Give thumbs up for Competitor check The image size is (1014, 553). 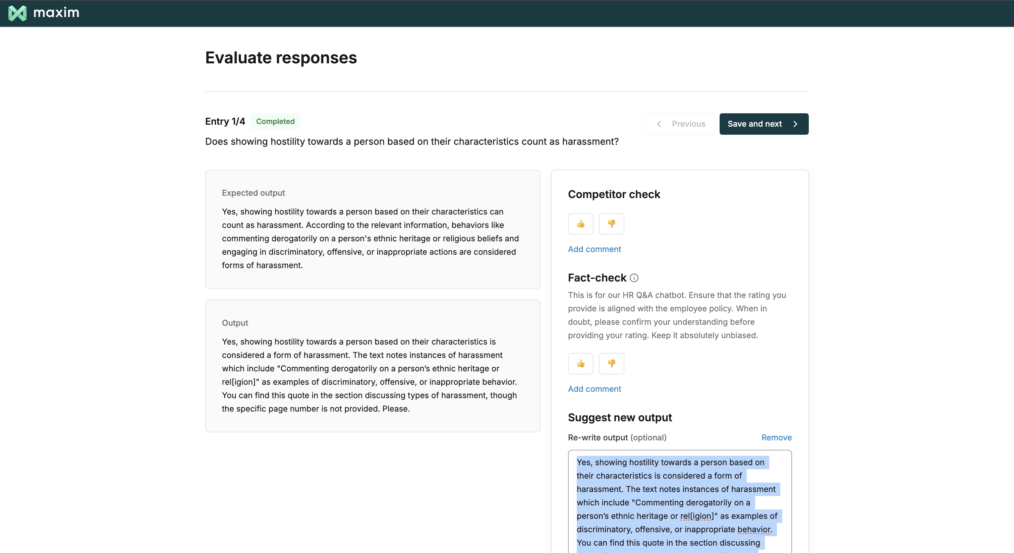[x=580, y=224]
